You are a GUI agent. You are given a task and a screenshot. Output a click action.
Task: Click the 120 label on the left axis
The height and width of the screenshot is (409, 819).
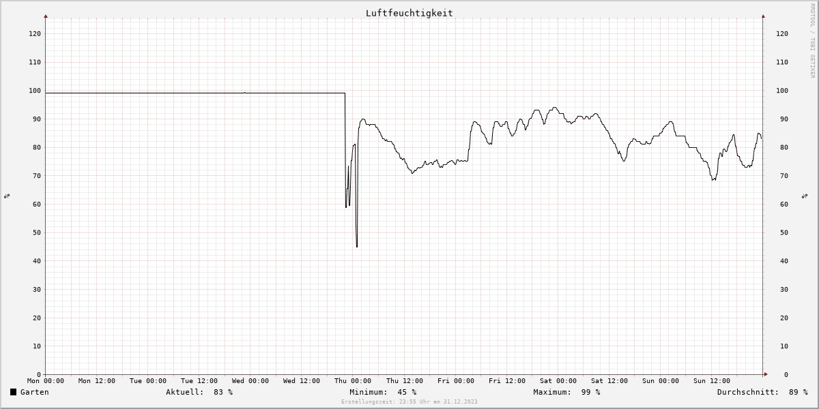pos(35,33)
